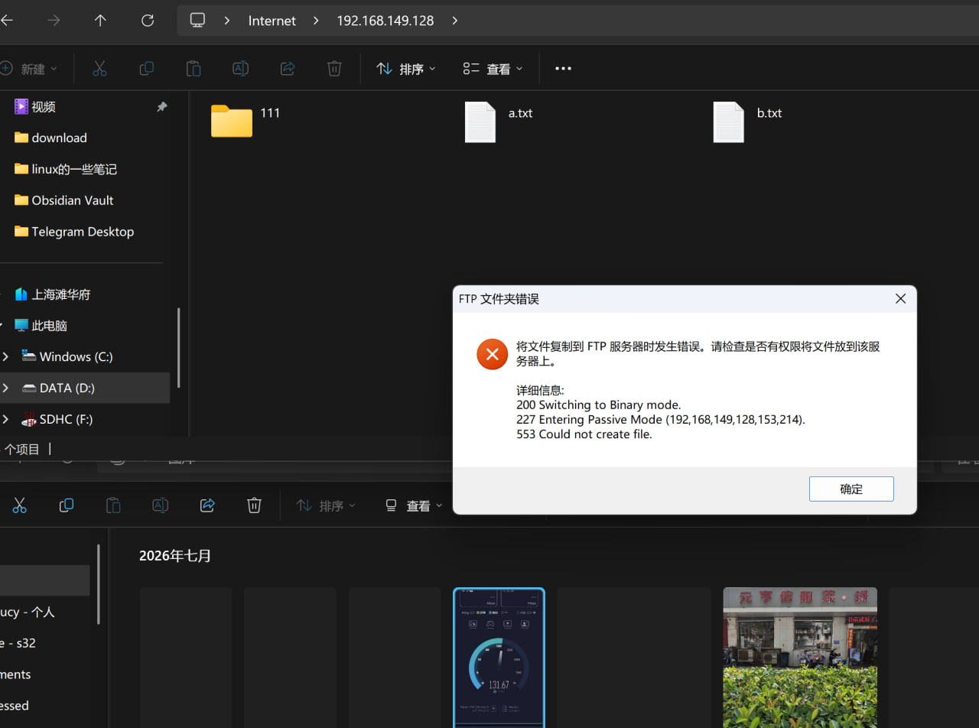Viewport: 979px width, 728px height.
Task: Click the Copy icon in top toolbar
Action: 146,68
